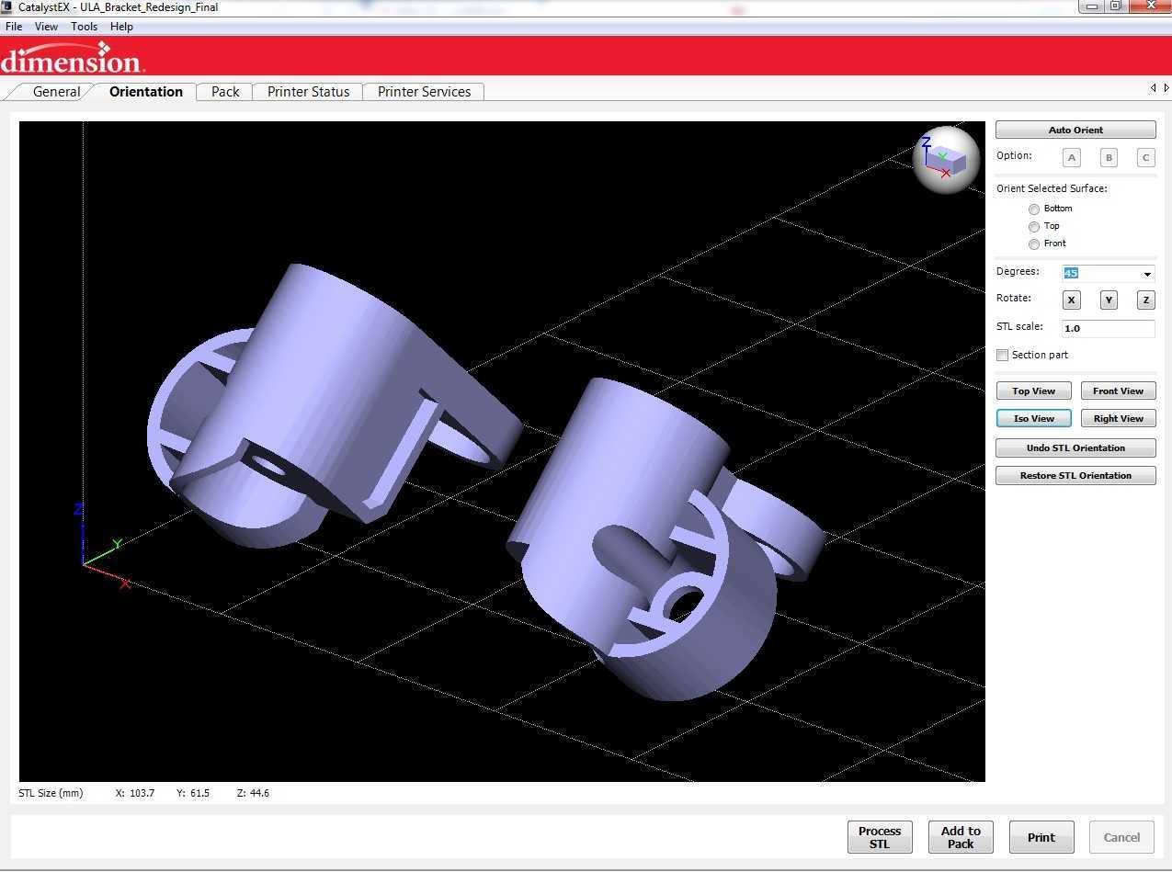Open the Degrees dropdown
This screenshot has height=872, width=1172.
click(1147, 274)
